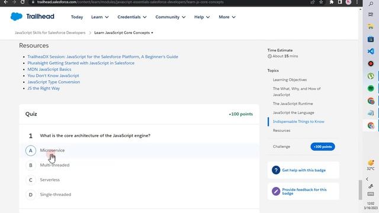Open the Chrome three-dot menu

[x=356, y=2]
